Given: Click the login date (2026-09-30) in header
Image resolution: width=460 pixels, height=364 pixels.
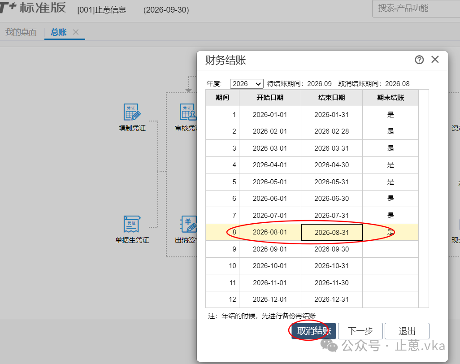Looking at the screenshot, I should 166,10.
